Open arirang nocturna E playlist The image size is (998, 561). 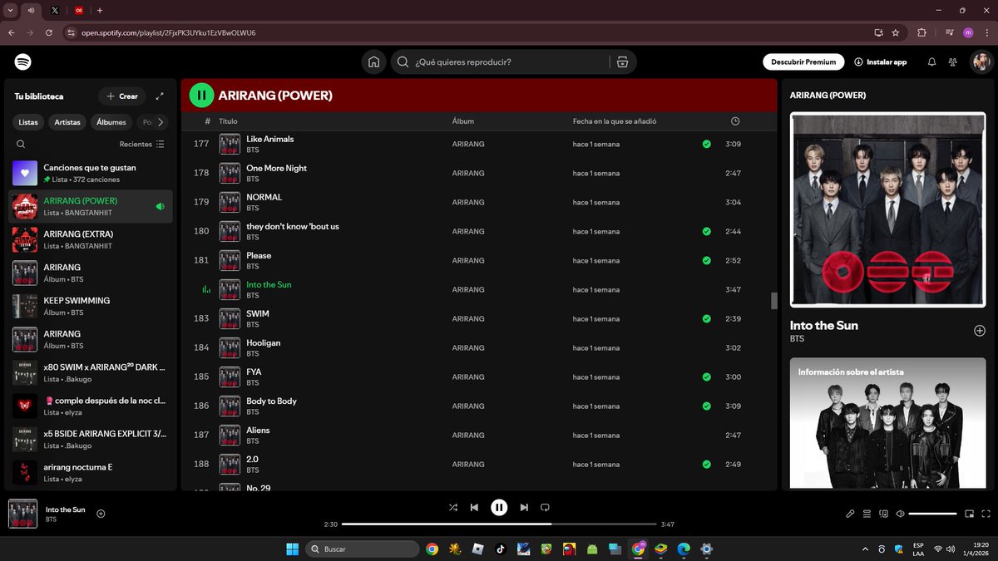pyautogui.click(x=91, y=472)
